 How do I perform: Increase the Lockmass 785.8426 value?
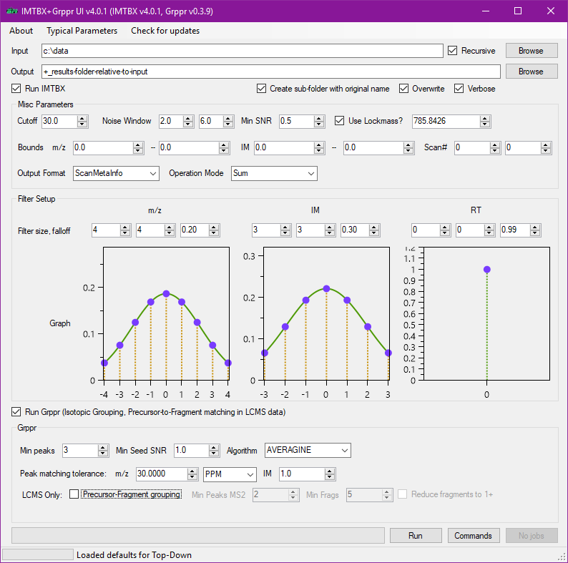pos(485,118)
